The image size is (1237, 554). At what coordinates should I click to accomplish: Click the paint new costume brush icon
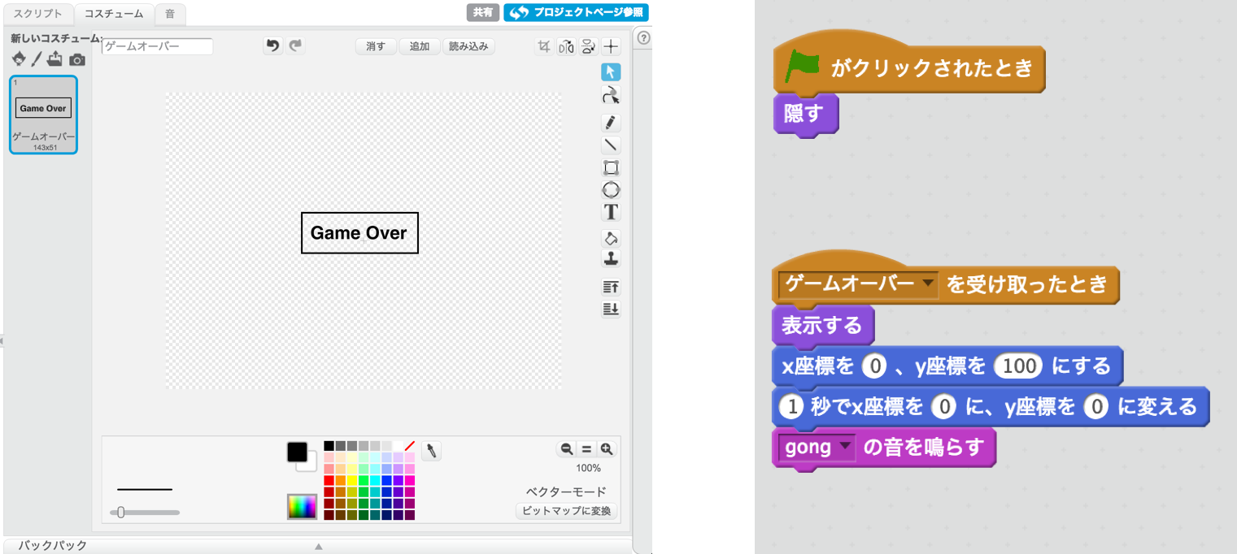pyautogui.click(x=37, y=59)
